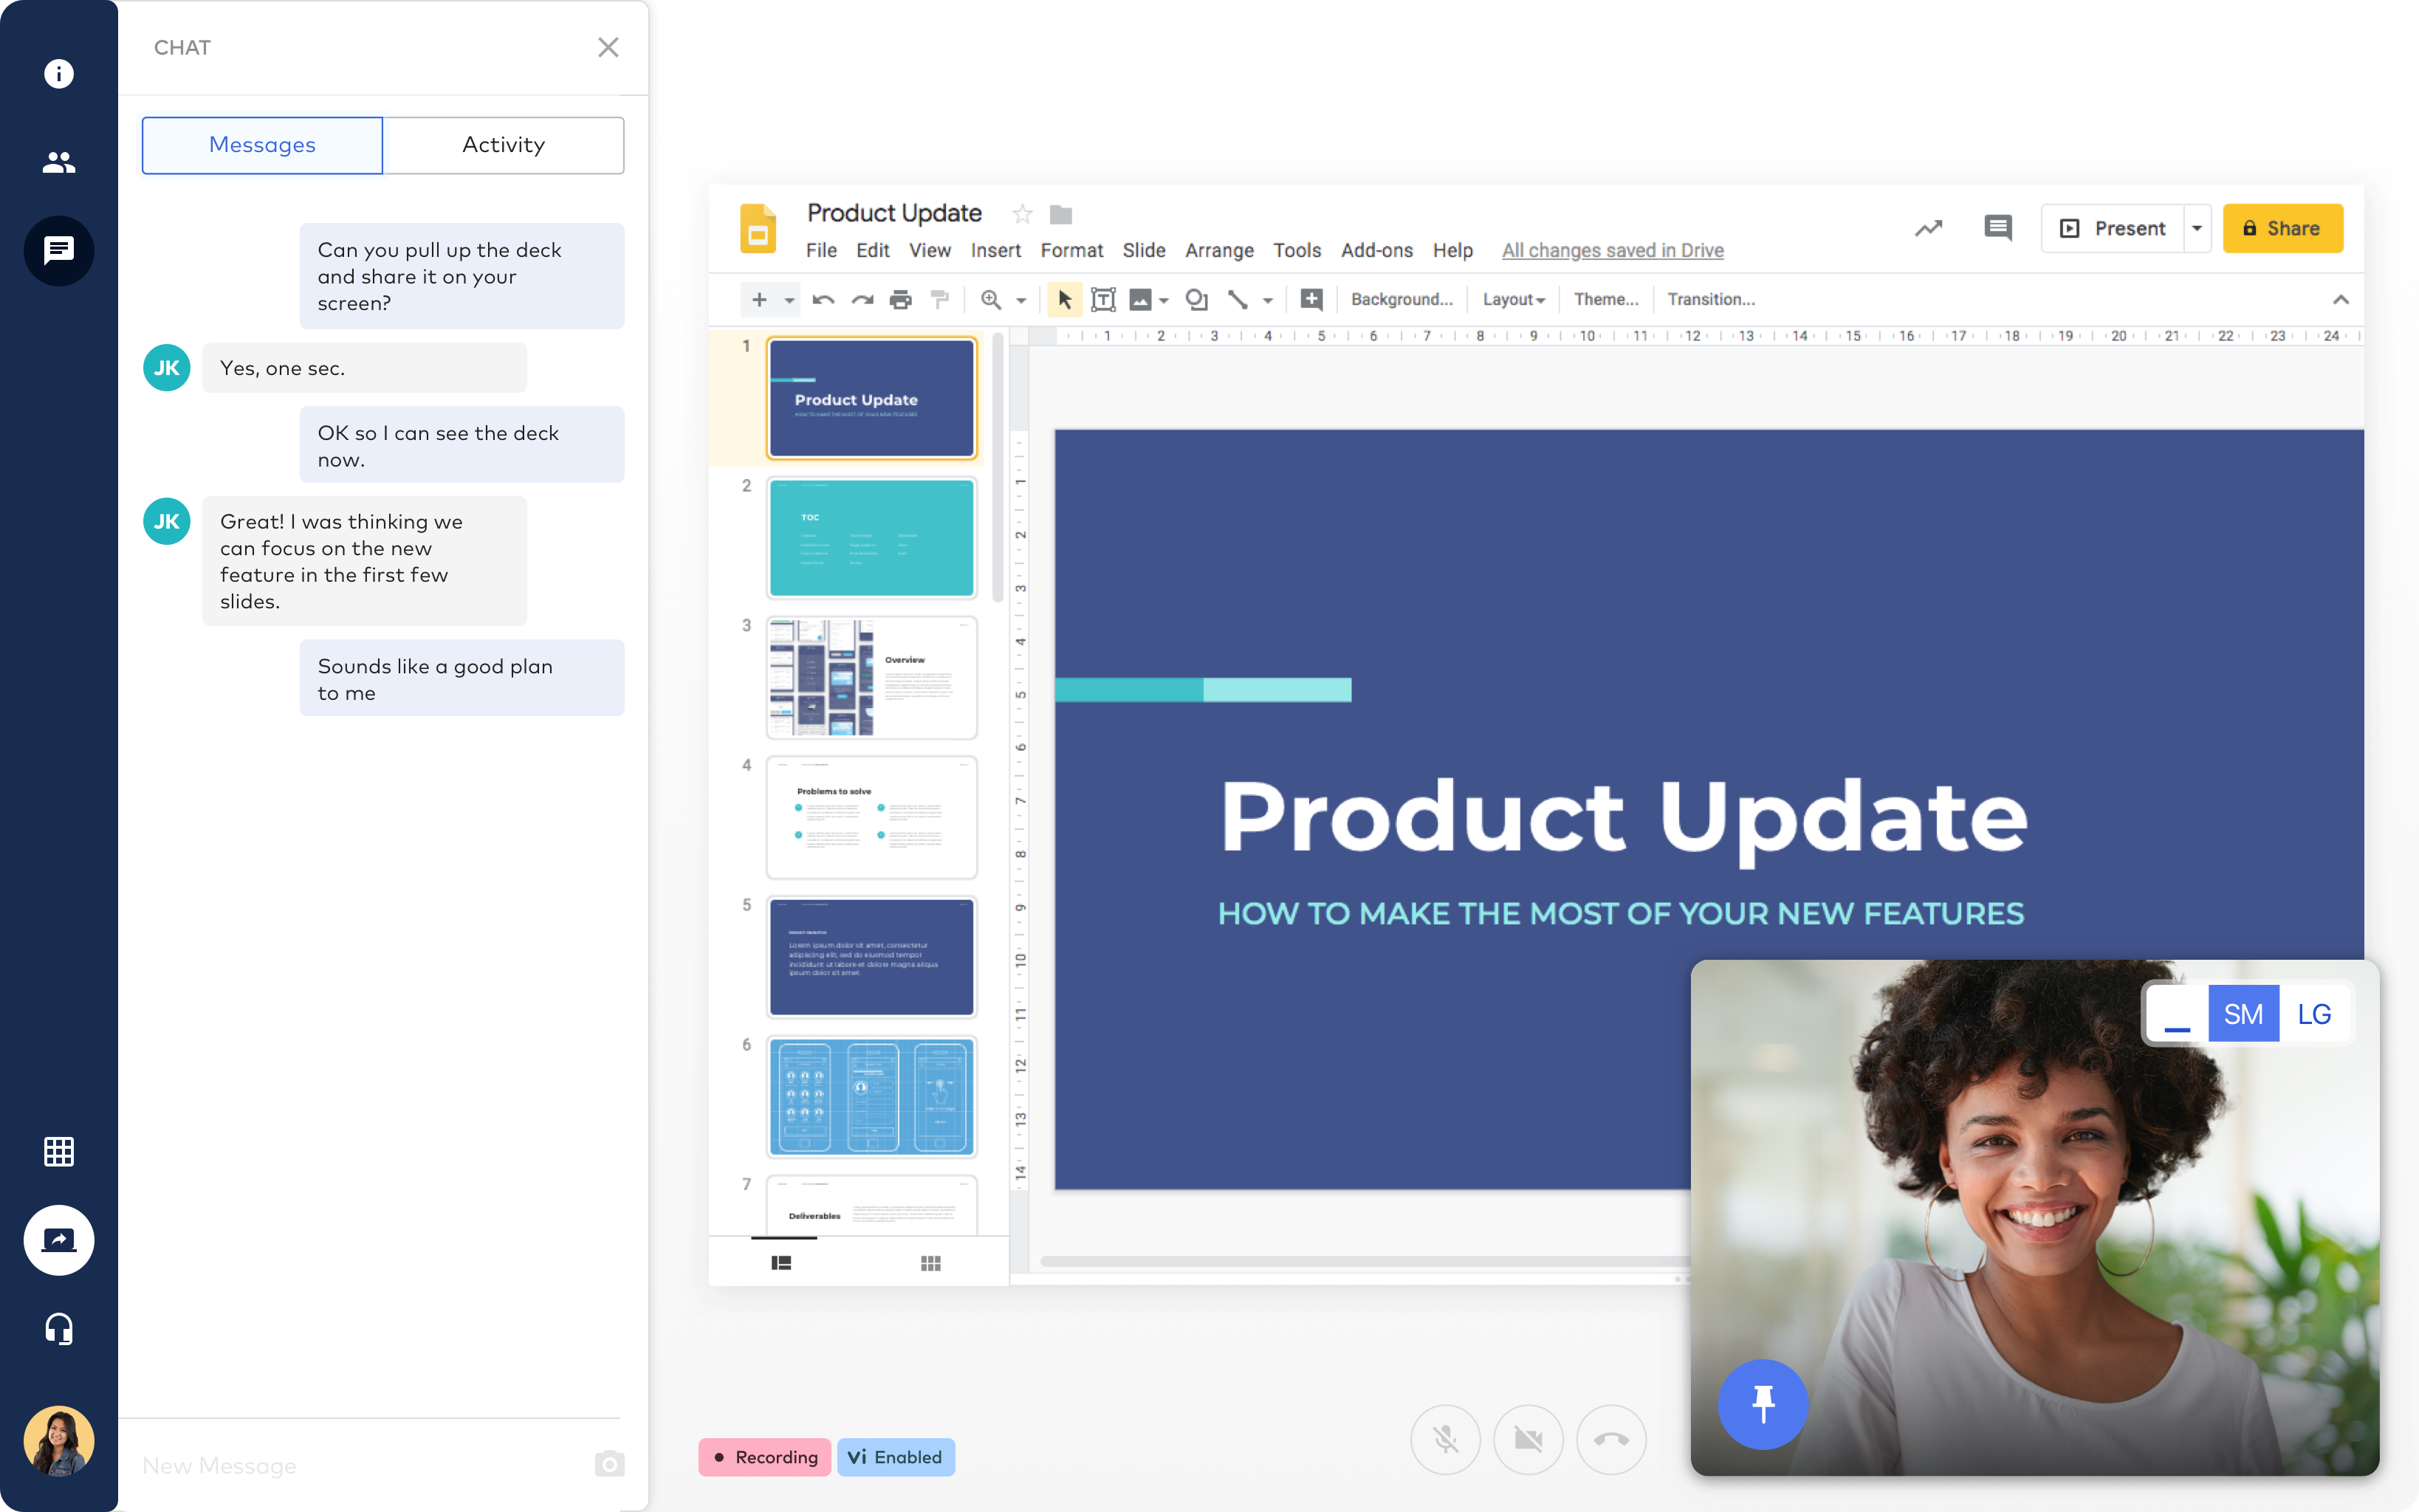Click the yellow Share button
The image size is (2419, 1512).
click(2283, 228)
